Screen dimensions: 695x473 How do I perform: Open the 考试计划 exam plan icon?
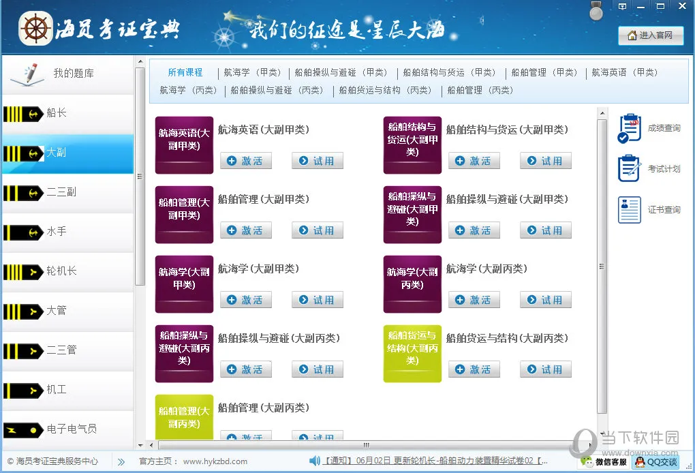coord(630,168)
